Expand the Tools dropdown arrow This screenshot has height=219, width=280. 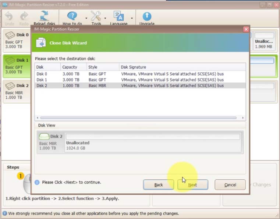tap(105, 18)
